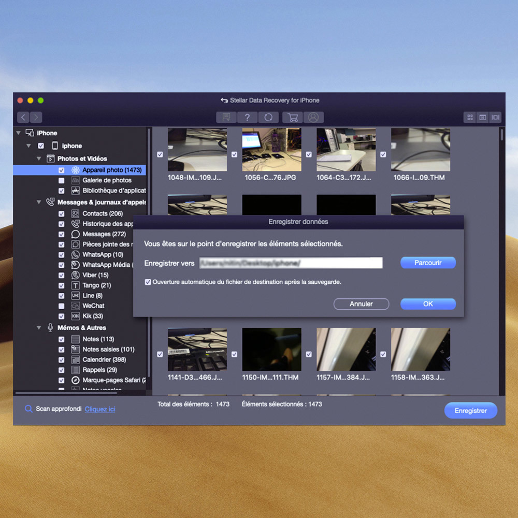Click the Tango icon in sidebar
The width and height of the screenshot is (518, 518).
(75, 285)
